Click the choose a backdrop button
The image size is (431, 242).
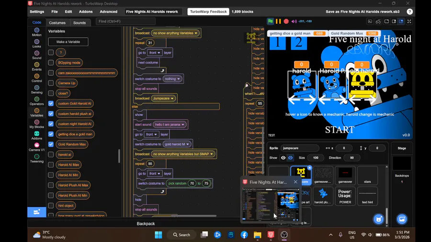402,219
